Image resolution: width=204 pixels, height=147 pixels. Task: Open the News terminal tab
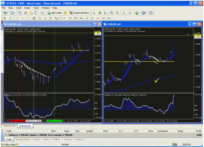[37, 139]
